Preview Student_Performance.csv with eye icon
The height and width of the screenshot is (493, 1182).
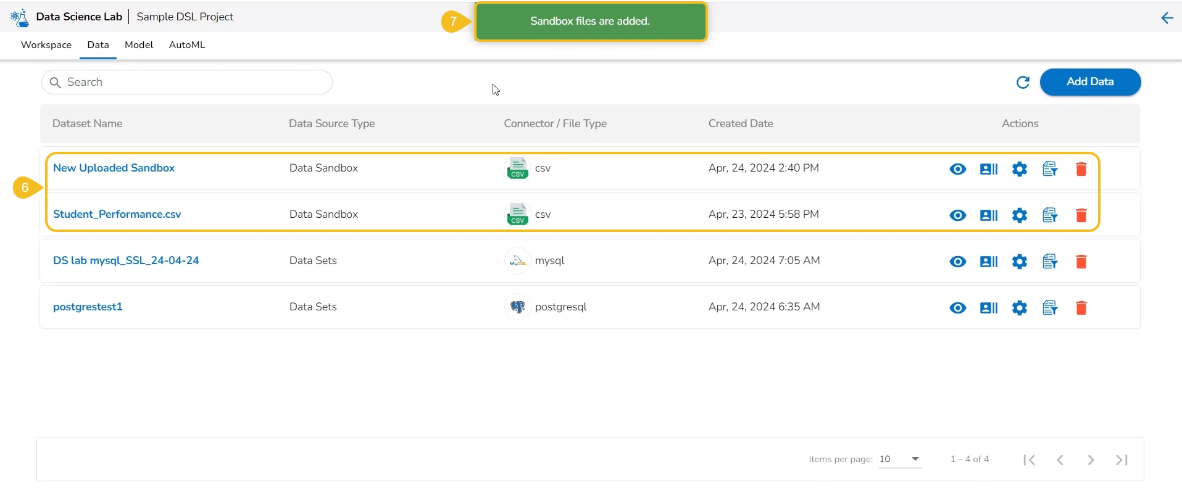tap(957, 215)
